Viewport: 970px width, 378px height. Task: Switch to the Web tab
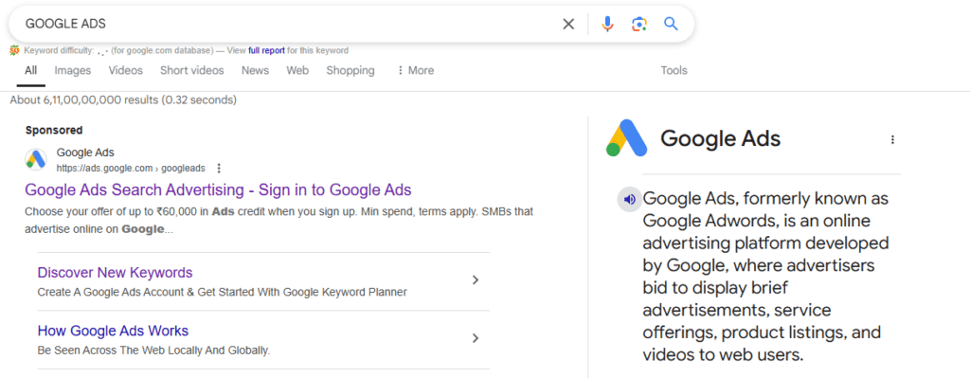click(x=297, y=70)
